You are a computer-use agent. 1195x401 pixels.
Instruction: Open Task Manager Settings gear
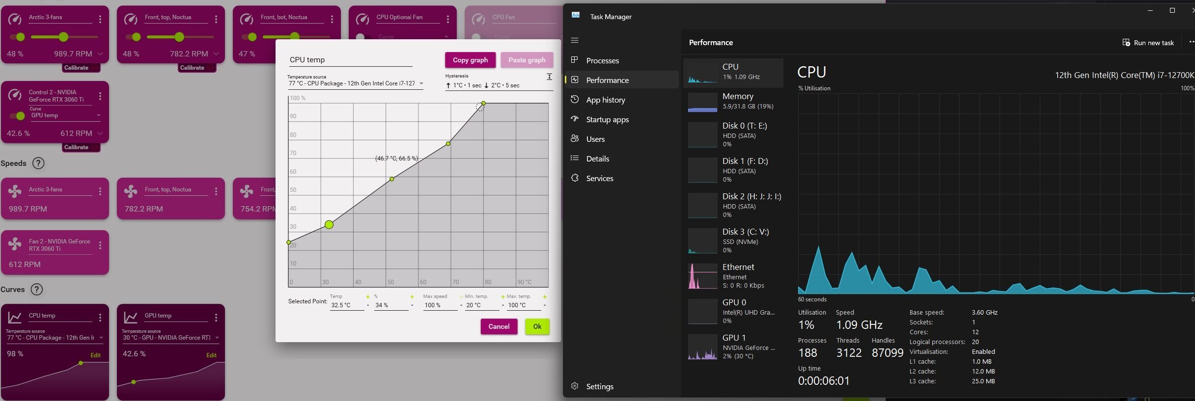pos(575,386)
